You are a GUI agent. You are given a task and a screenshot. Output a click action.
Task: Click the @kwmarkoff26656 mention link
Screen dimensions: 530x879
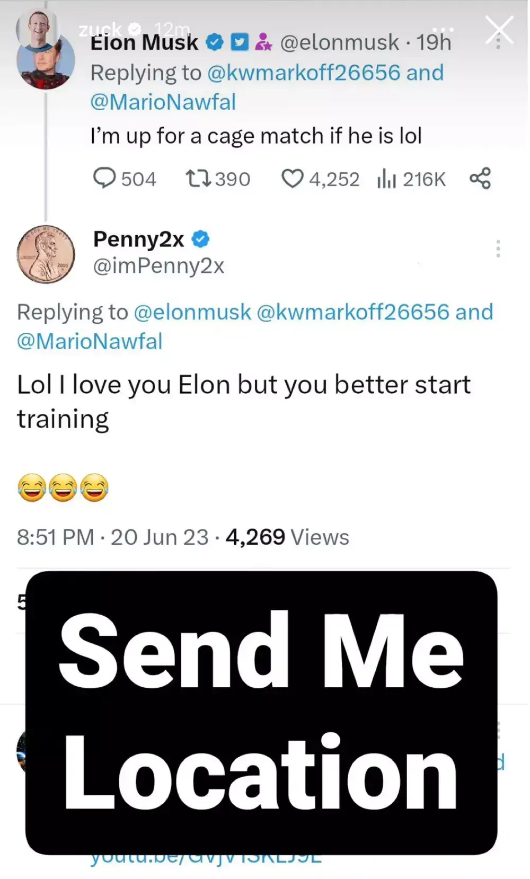click(305, 72)
